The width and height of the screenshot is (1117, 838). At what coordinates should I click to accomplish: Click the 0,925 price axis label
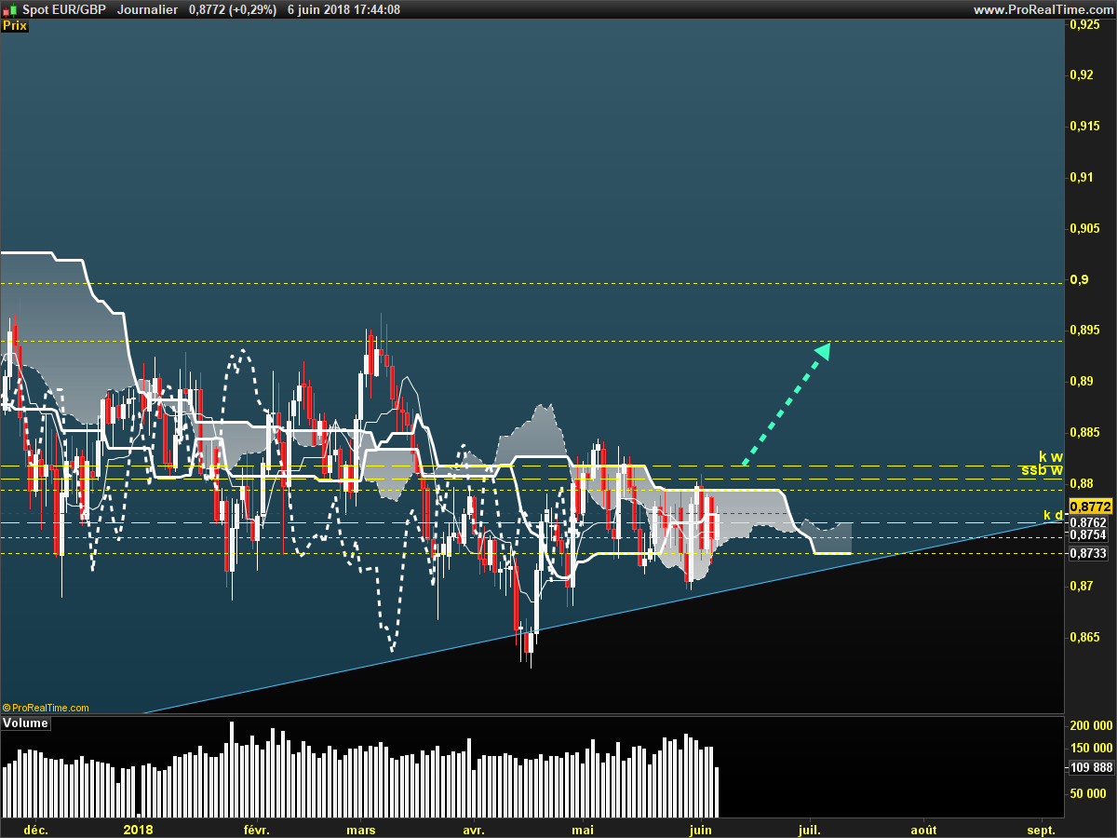pos(1085,24)
